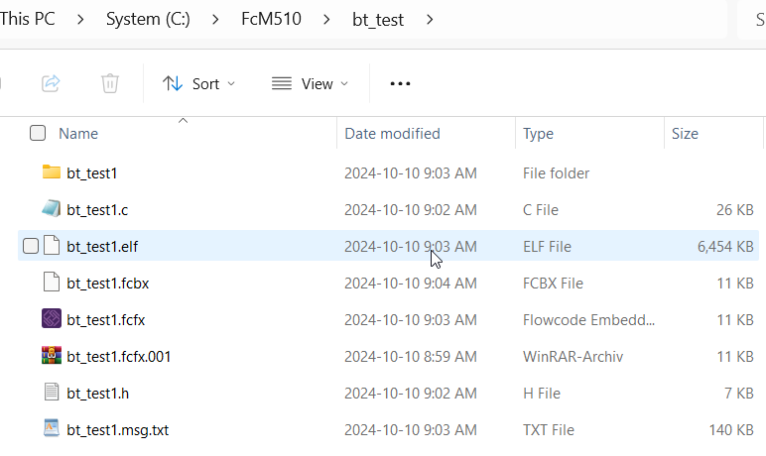Viewport: 766px width, 456px height.
Task: Select the bt_test1.h file icon
Action: [52, 393]
